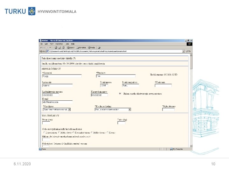The width and height of the screenshot is (229, 172).
Task: Click the Refresh page icon
Action: [x=59, y=48]
